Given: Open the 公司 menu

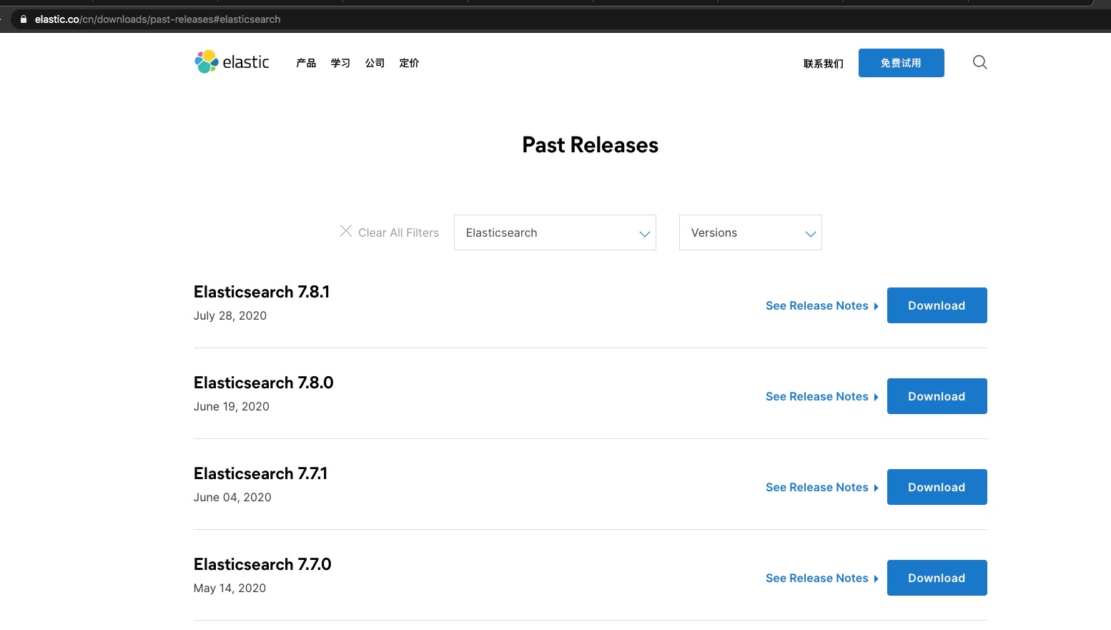Looking at the screenshot, I should (x=375, y=63).
